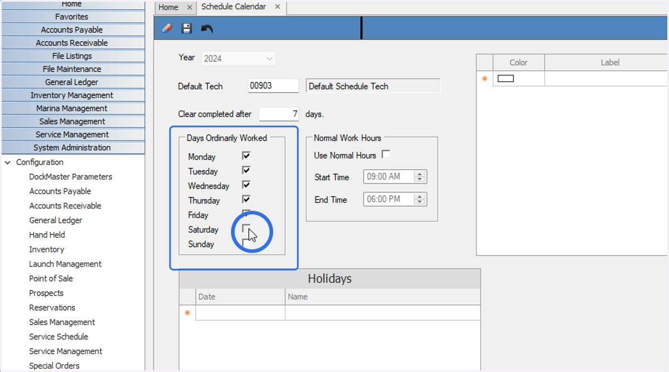Click the Default Schedule Tech name field

(374, 86)
